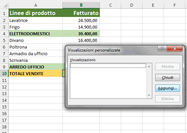Click the greyed-out Mostra button

click(x=167, y=66)
